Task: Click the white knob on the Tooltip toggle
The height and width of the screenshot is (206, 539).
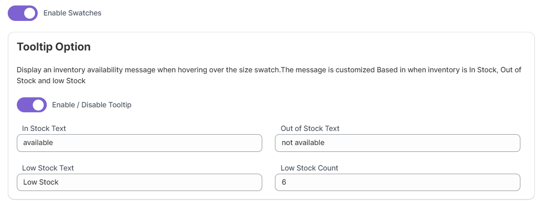Action: pos(39,105)
